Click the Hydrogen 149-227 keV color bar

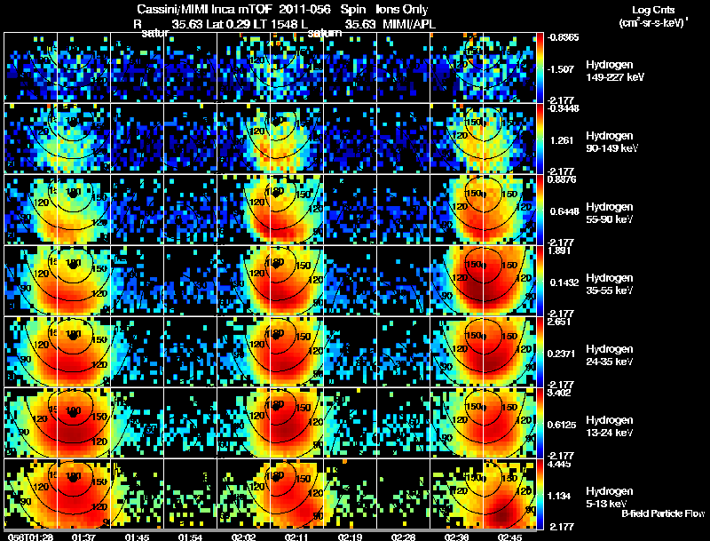(x=540, y=68)
